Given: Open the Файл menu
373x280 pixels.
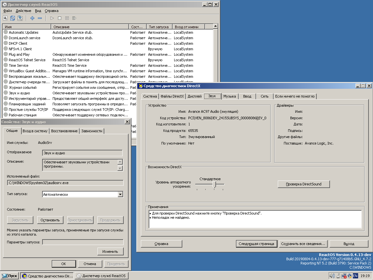Looking at the screenshot, I should [8, 11].
